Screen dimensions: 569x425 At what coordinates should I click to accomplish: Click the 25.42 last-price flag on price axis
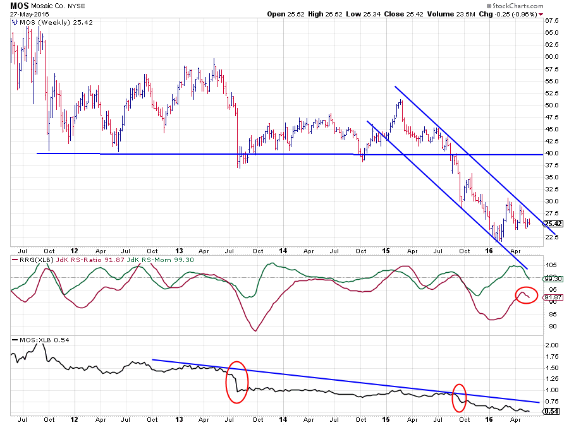pos(553,224)
